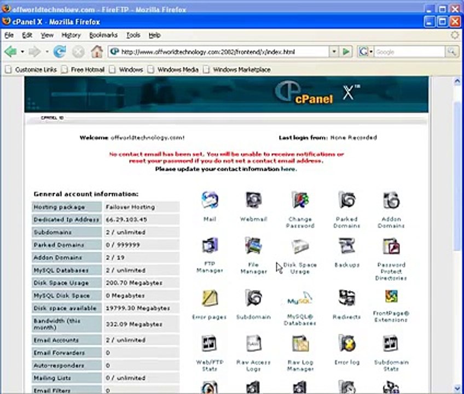Click the browser Forward arrow button
This screenshot has height=394, width=464.
pos(34,52)
